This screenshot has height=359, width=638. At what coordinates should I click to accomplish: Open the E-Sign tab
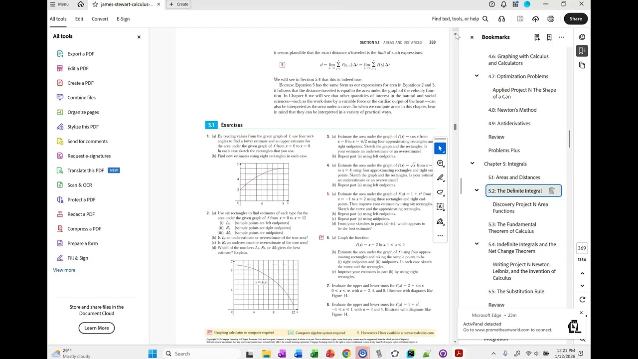pos(123,19)
